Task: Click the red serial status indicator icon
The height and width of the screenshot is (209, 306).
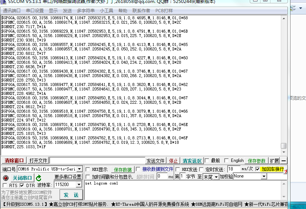Action: [x=6, y=178]
